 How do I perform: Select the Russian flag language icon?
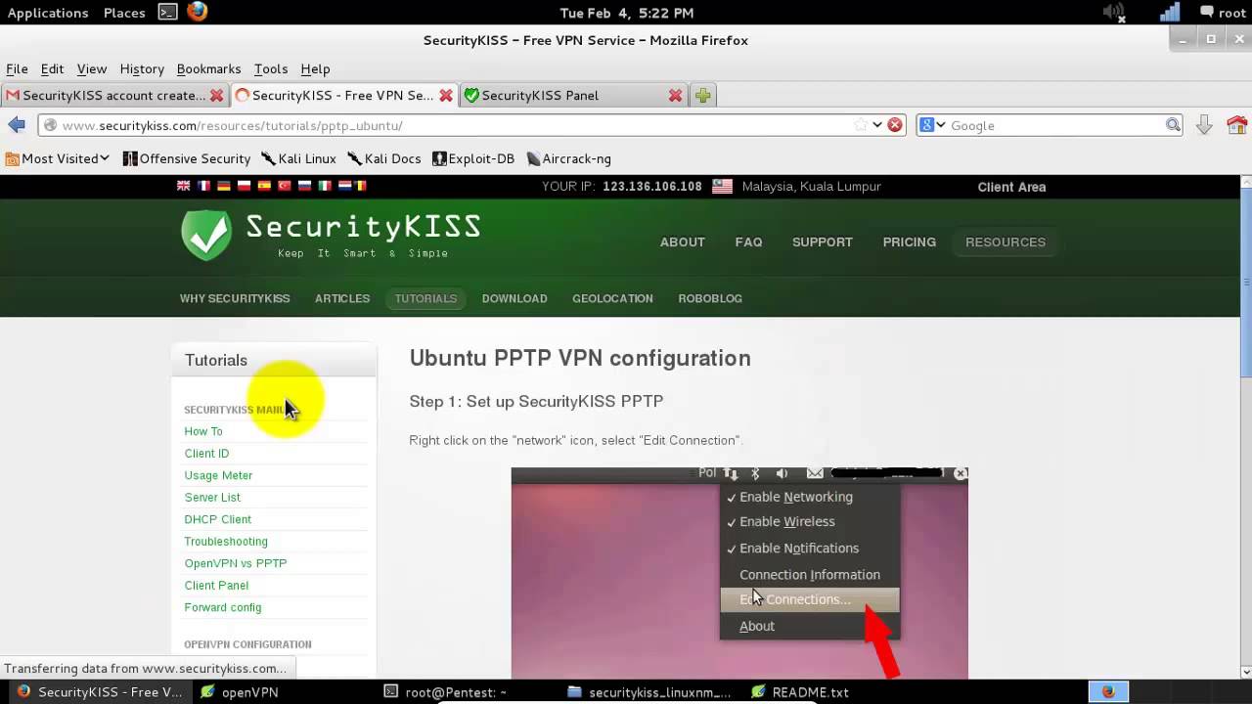(x=304, y=186)
